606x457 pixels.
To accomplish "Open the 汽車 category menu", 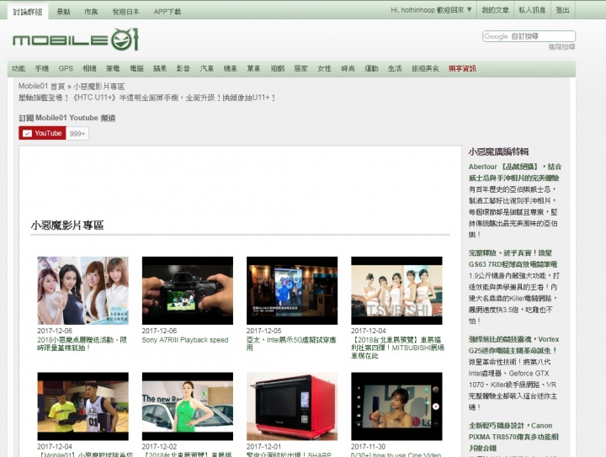I will (207, 68).
